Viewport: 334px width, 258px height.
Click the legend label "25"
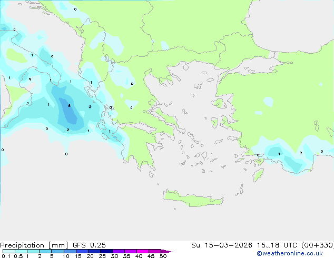(x=102, y=256)
